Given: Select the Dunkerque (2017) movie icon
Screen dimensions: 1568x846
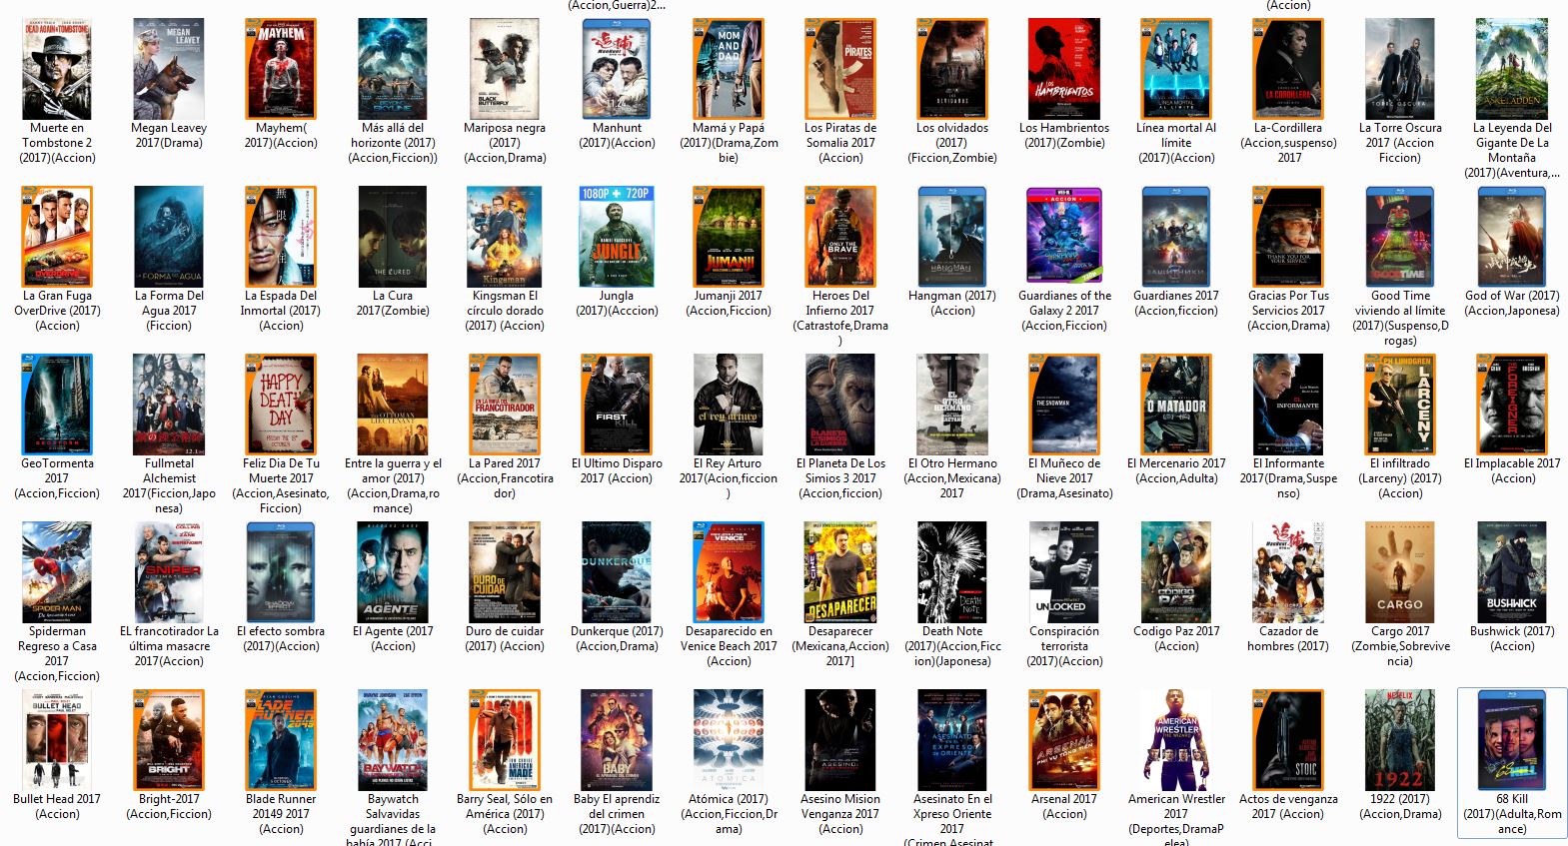Looking at the screenshot, I should [617, 572].
